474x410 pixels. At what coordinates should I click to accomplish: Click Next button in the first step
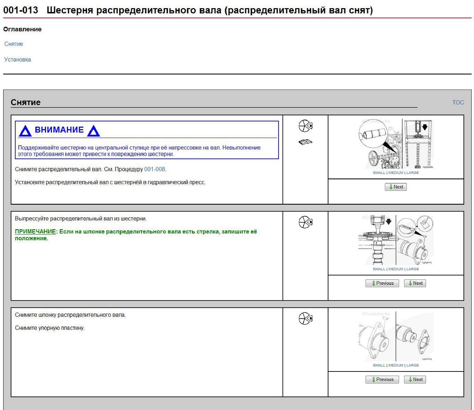point(396,187)
